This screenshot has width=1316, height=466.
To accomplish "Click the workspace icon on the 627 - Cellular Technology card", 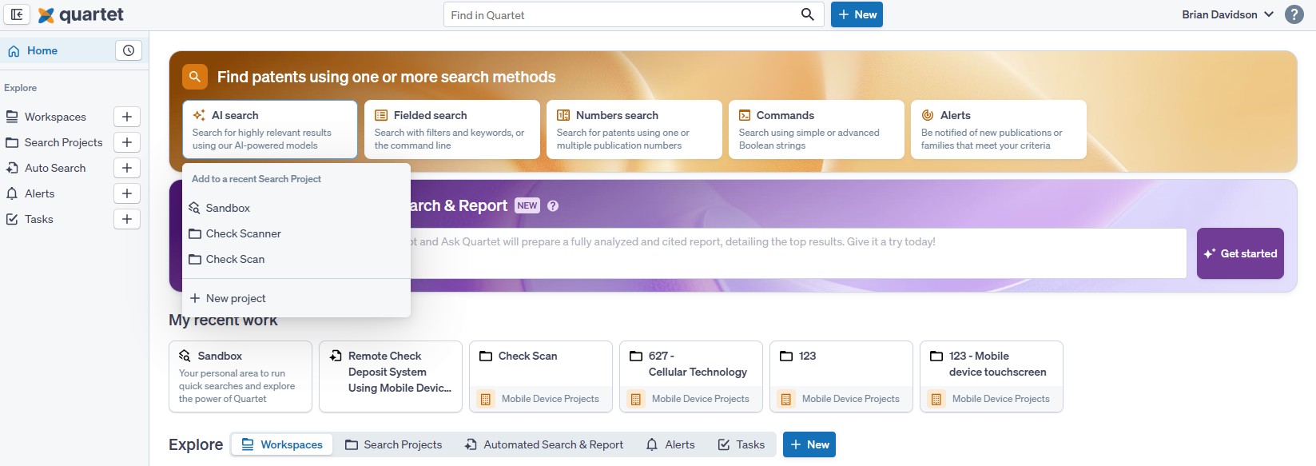I will (x=635, y=399).
